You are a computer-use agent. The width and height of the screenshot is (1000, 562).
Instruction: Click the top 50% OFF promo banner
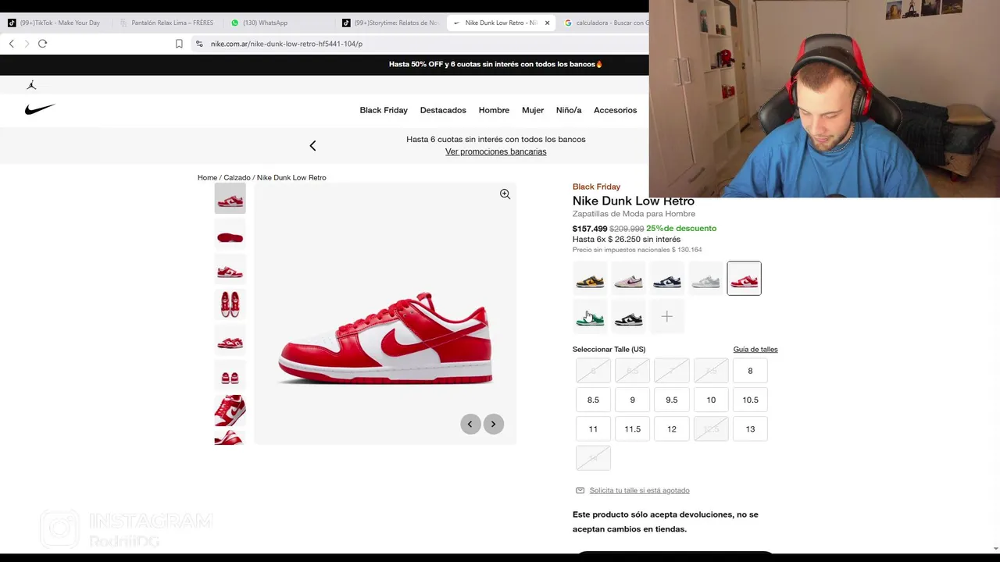(495, 64)
